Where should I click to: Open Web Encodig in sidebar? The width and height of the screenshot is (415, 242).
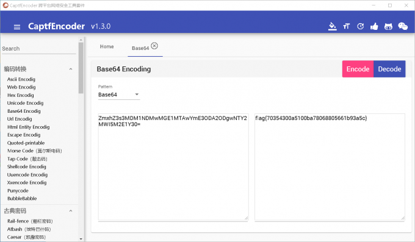click(x=21, y=87)
